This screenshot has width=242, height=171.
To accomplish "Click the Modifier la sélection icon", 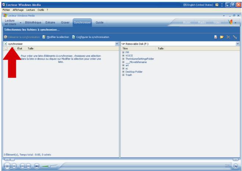I will 44,37.
